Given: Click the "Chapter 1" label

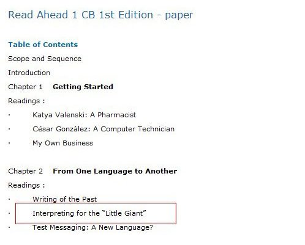Looking at the screenshot, I should [x=25, y=87].
